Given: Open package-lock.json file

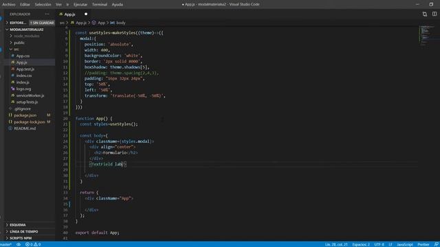Looking at the screenshot, I should pyautogui.click(x=29, y=122).
